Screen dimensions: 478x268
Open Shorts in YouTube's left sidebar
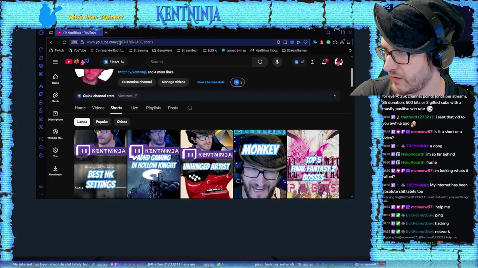55,97
